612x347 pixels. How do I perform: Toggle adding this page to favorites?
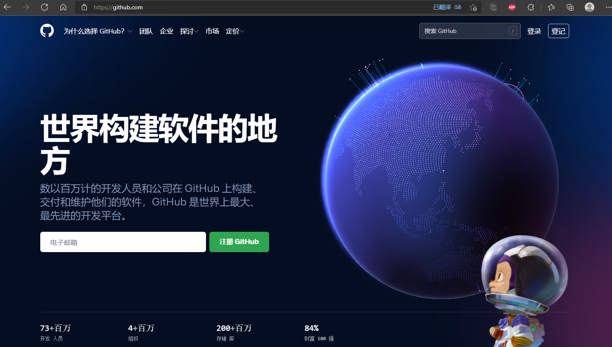tap(473, 7)
